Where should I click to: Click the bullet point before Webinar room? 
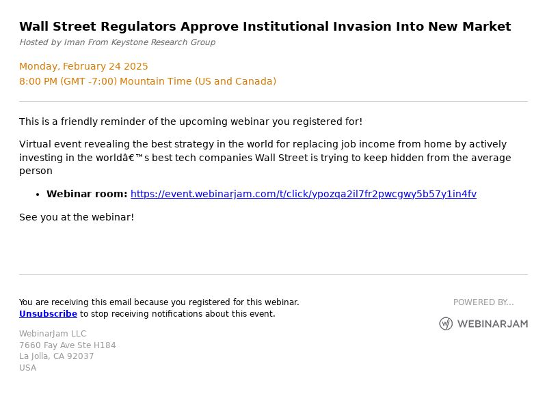38,195
